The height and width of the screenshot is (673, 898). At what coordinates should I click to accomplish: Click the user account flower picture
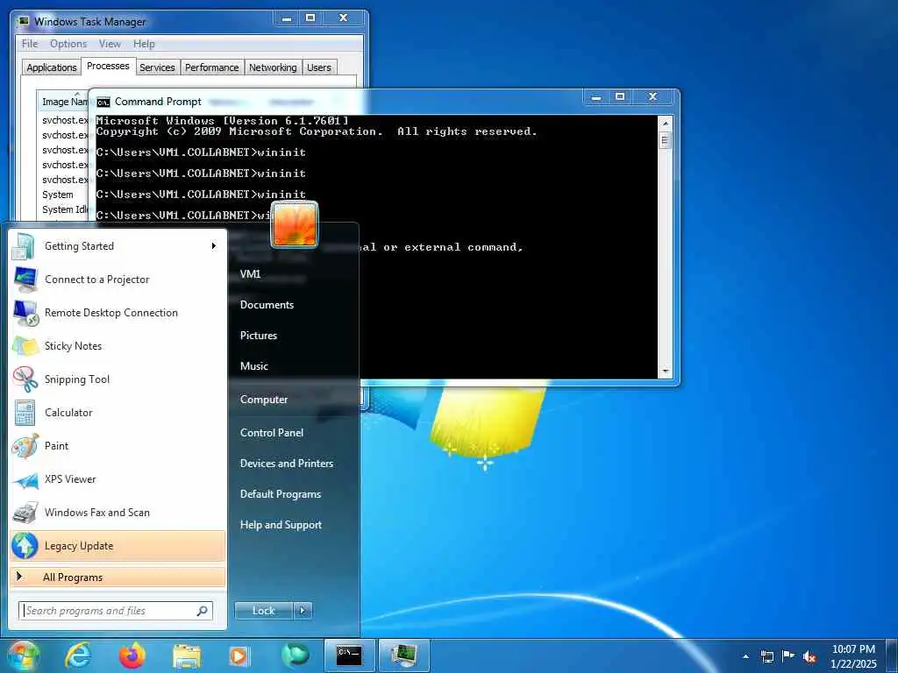click(294, 225)
